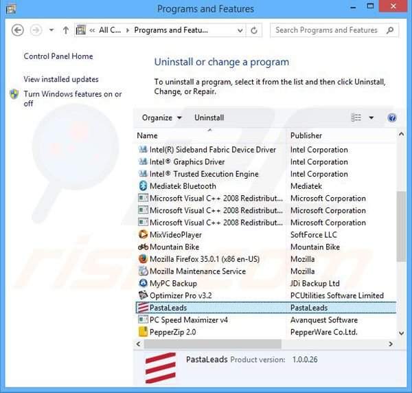Image resolution: width=412 pixels, height=393 pixels.
Task: Open Turn Windows features on or off
Action: (73, 98)
